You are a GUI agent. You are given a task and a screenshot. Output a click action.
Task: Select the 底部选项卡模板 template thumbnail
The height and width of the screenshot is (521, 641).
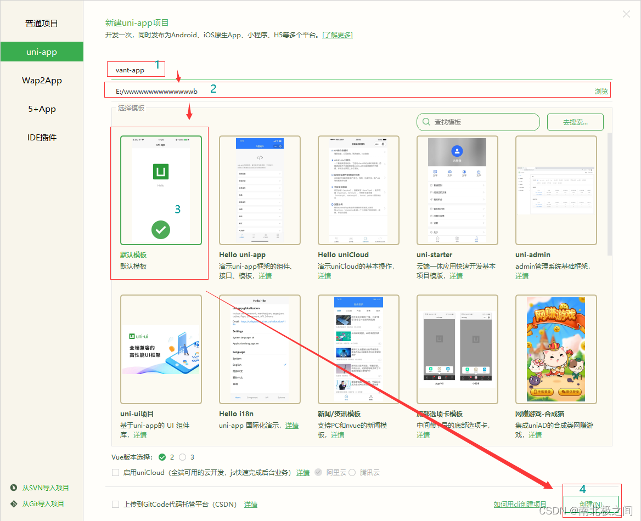point(457,349)
